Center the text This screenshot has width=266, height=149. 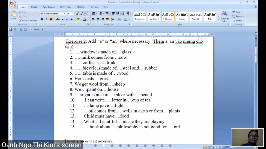[98, 19]
